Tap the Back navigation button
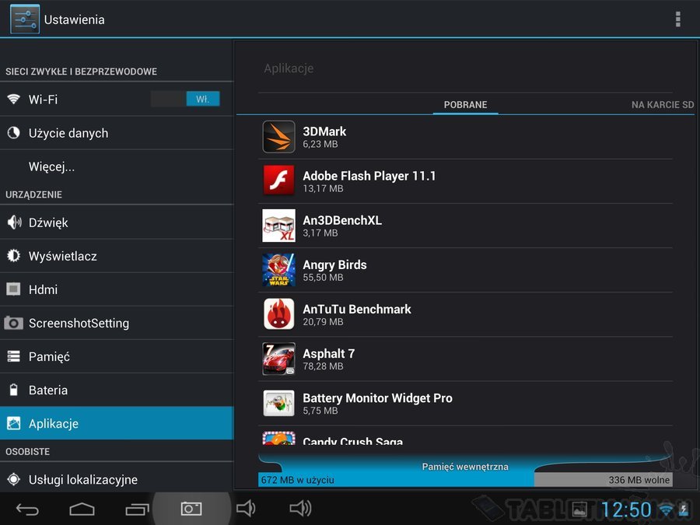 (x=27, y=509)
